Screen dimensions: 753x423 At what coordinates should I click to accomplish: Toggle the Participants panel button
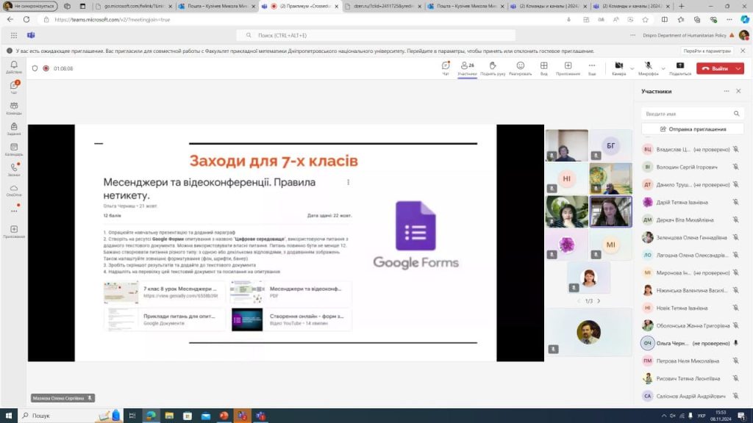(466, 68)
